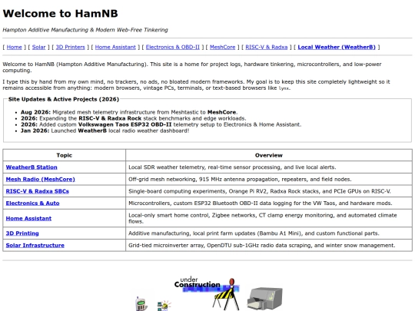415x311 pixels.
Task: Visit the Home Assistant nav link
Action: pos(115,47)
